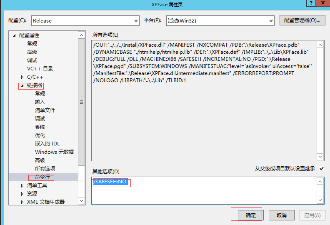Click inside the 所有选项 text area
The width and height of the screenshot is (330, 225).
(x=204, y=100)
